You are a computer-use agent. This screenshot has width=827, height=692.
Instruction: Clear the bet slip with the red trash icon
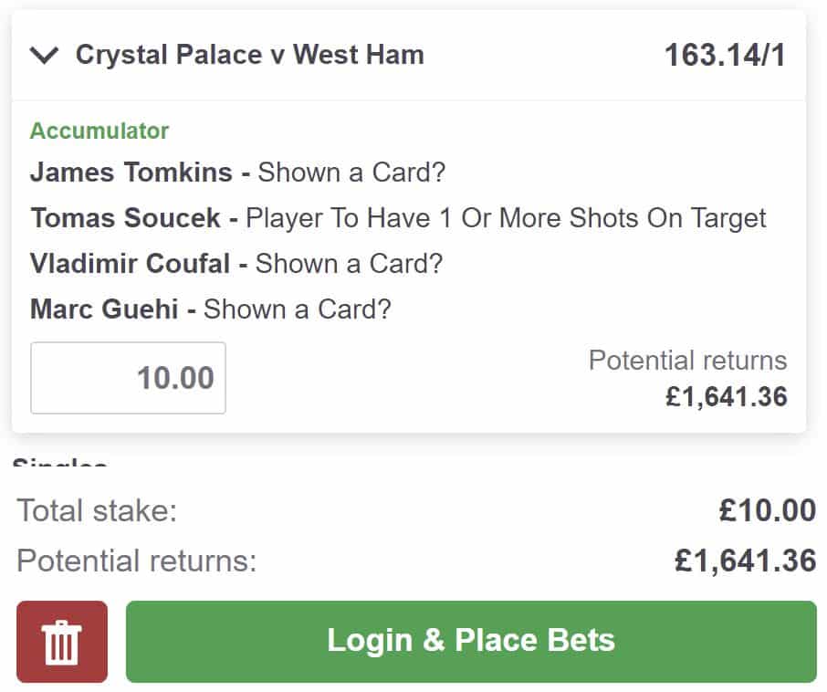60,641
